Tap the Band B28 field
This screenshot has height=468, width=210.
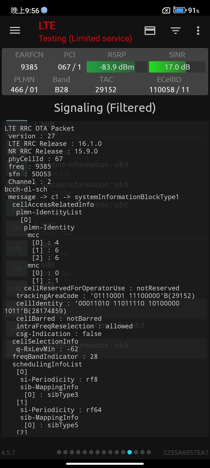click(x=62, y=90)
